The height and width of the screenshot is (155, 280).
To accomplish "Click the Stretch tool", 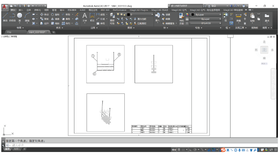I will pos(44,23).
